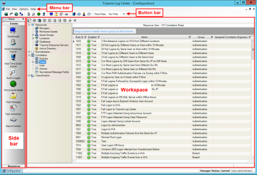Open the Group column filter
Screen dimensions: 257x175
tap(212, 37)
